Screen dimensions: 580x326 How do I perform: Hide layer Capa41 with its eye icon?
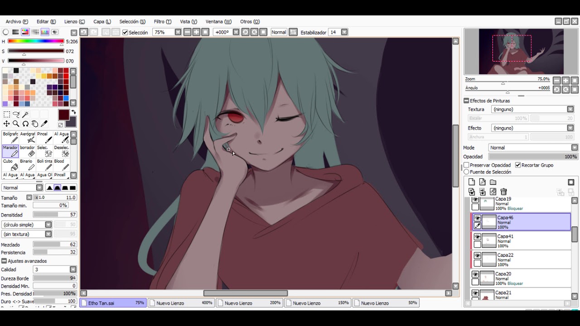(x=477, y=237)
